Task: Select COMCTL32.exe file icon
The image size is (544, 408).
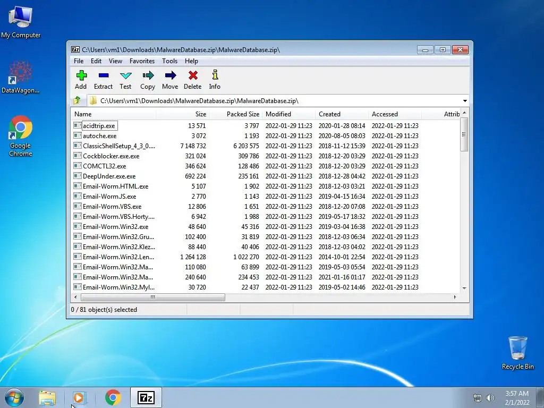Action: pos(78,166)
